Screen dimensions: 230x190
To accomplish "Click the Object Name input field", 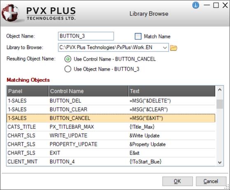I will click(x=86, y=36).
